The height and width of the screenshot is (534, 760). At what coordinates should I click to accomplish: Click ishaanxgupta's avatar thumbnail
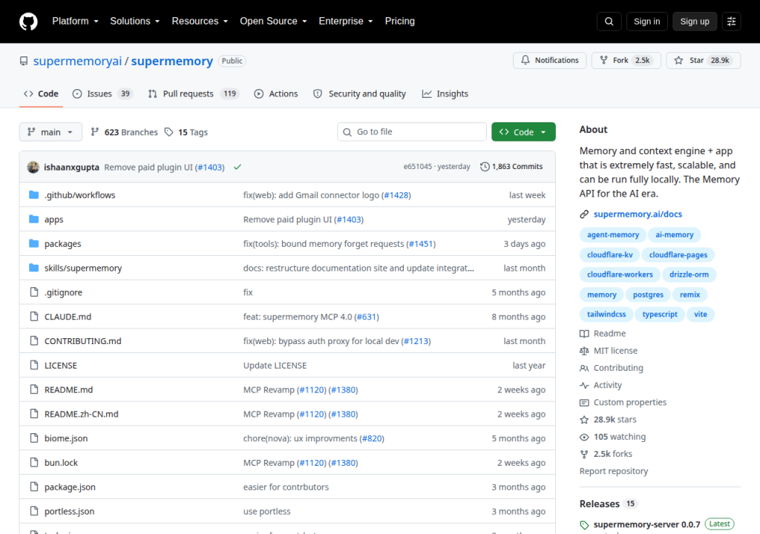coord(33,167)
